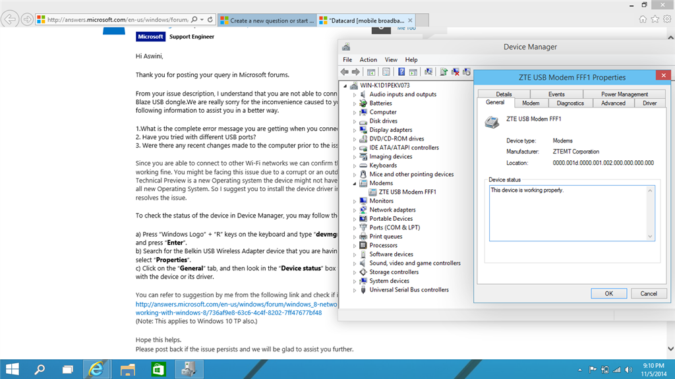Toggle the show/hide action pane toolbar icon
Viewport: 675px width, 379px height.
[413, 72]
